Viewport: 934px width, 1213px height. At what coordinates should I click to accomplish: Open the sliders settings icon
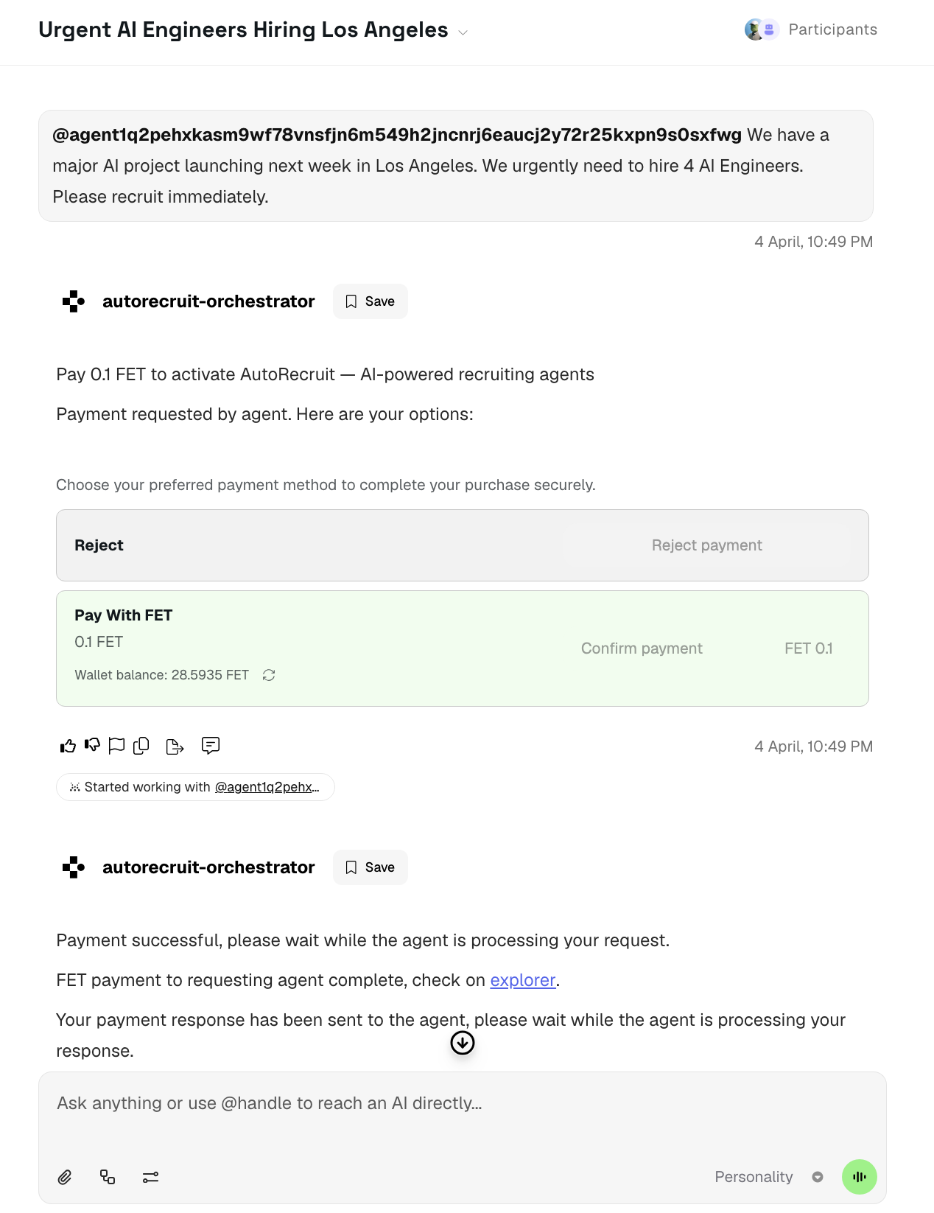tap(150, 1177)
